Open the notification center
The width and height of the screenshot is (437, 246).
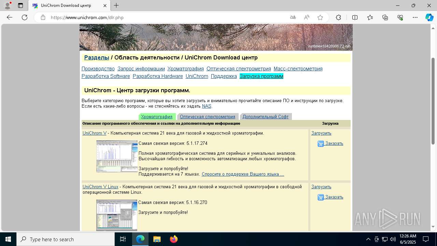pyautogui.click(x=426, y=239)
